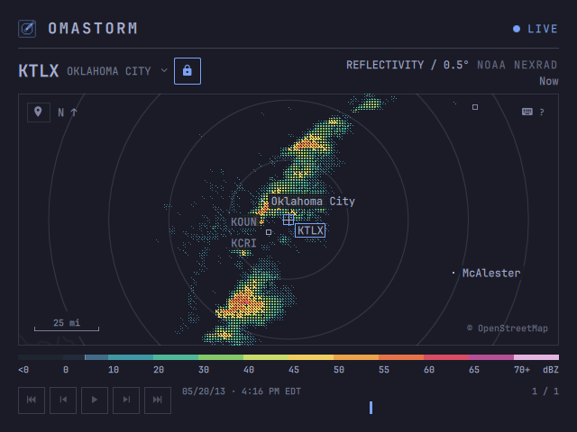Screen dimensions: 577x432
Task: Click the 05/20/13 4:16 PM EDT timestamp
Action: (242, 391)
